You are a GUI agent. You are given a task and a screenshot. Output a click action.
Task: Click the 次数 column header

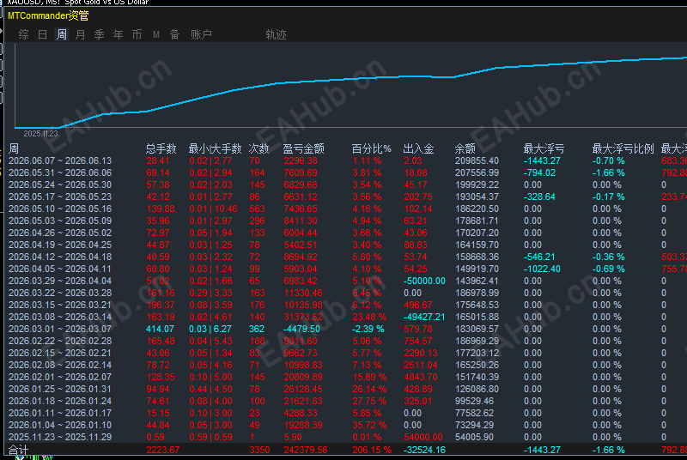point(259,148)
